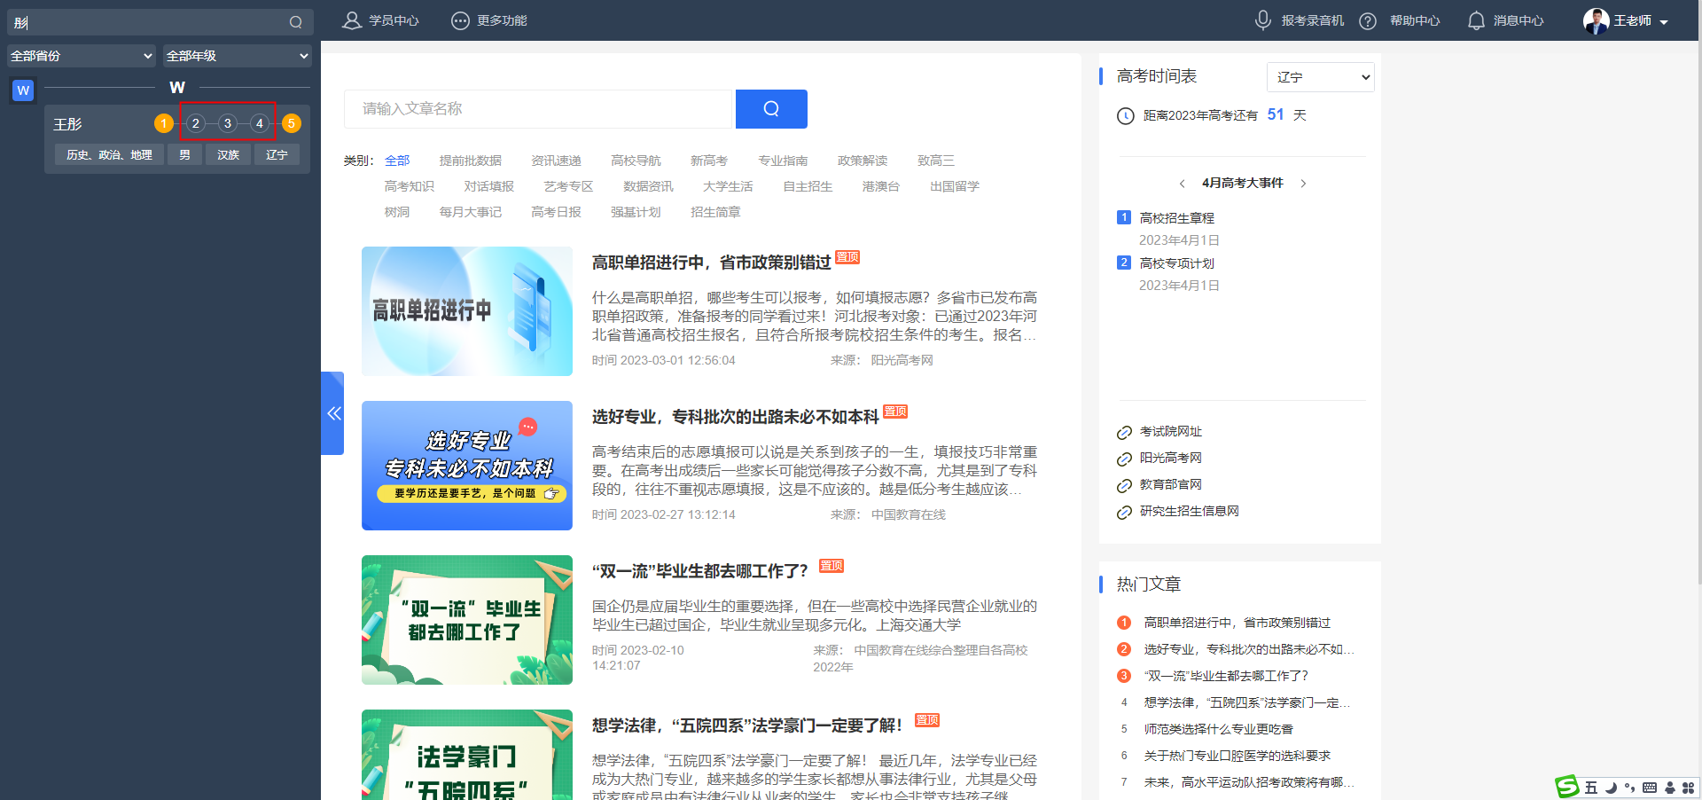Viewport: 1702px width, 800px height.
Task: Toggle dark mode moon icon in Sogou bar
Action: 1610,788
